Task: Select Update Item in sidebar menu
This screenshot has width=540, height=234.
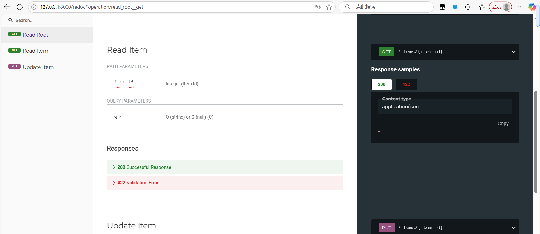Action: 47,67
